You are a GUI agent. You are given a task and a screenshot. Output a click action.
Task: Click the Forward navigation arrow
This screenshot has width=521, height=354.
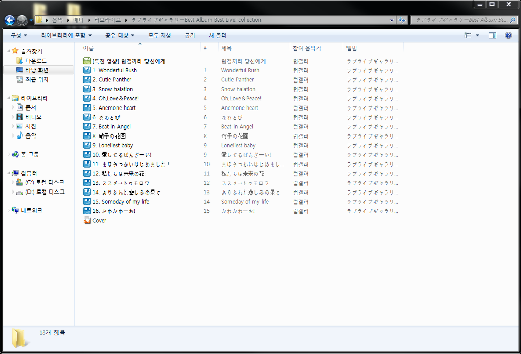pos(22,20)
